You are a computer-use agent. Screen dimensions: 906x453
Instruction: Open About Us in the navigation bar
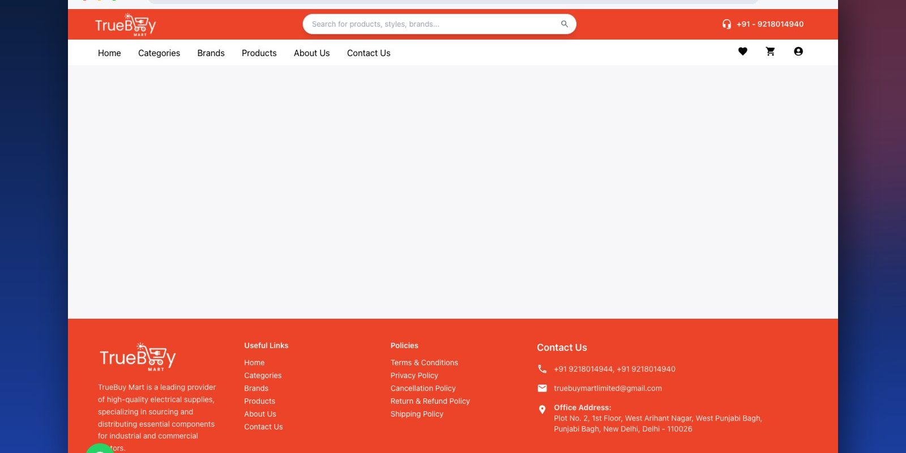click(x=312, y=53)
